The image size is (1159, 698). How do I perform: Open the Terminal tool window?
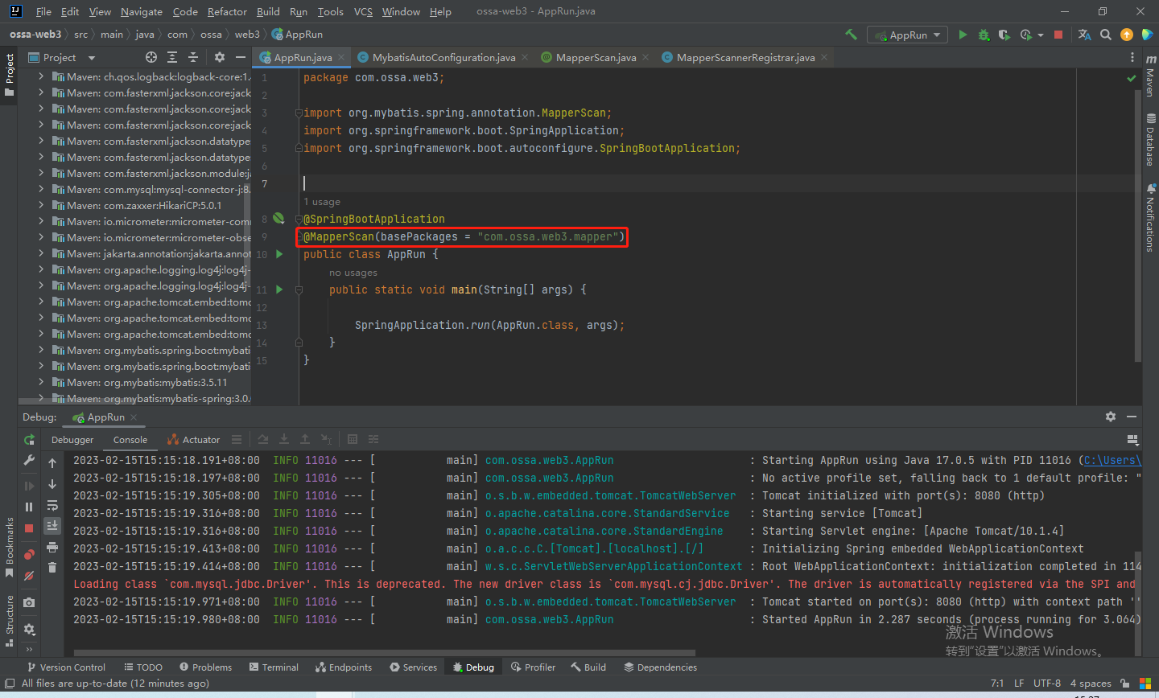pyautogui.click(x=274, y=667)
